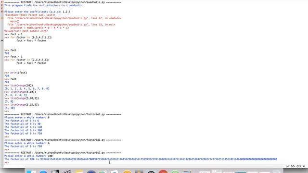Click 'for factor in [2,3,4,5,6]:' line
The height and width of the screenshot is (173, 308).
point(27,60)
